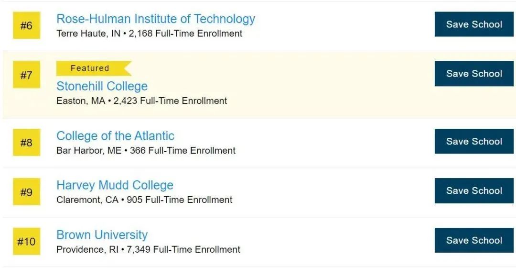The width and height of the screenshot is (516, 268).
Task: Save Brown University to your list
Action: (474, 240)
